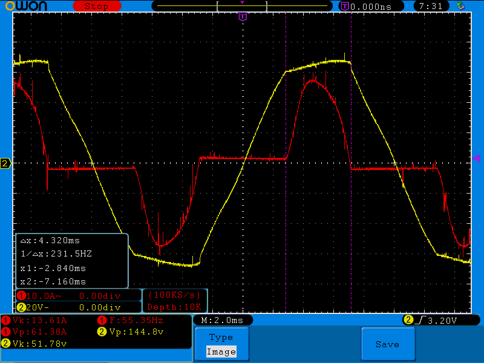Click the trigger T icon beside 0.000ns
This screenshot has height=363, width=484.
(x=345, y=6)
